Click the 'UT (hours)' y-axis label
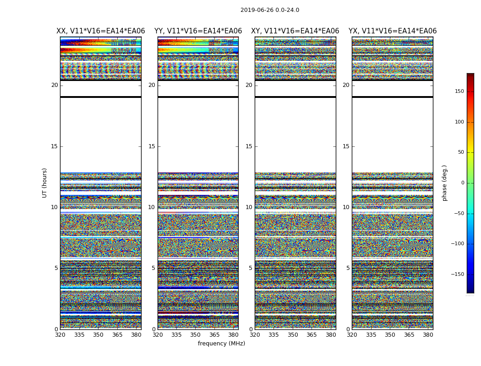This screenshot has height=366, width=481. [x=44, y=183]
